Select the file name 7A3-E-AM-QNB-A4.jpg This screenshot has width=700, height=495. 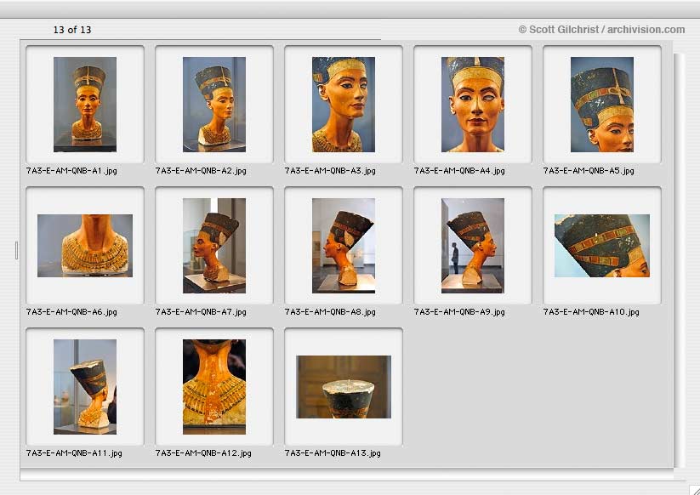(459, 170)
